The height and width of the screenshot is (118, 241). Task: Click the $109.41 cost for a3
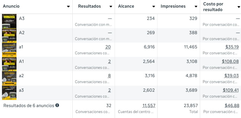230,90
